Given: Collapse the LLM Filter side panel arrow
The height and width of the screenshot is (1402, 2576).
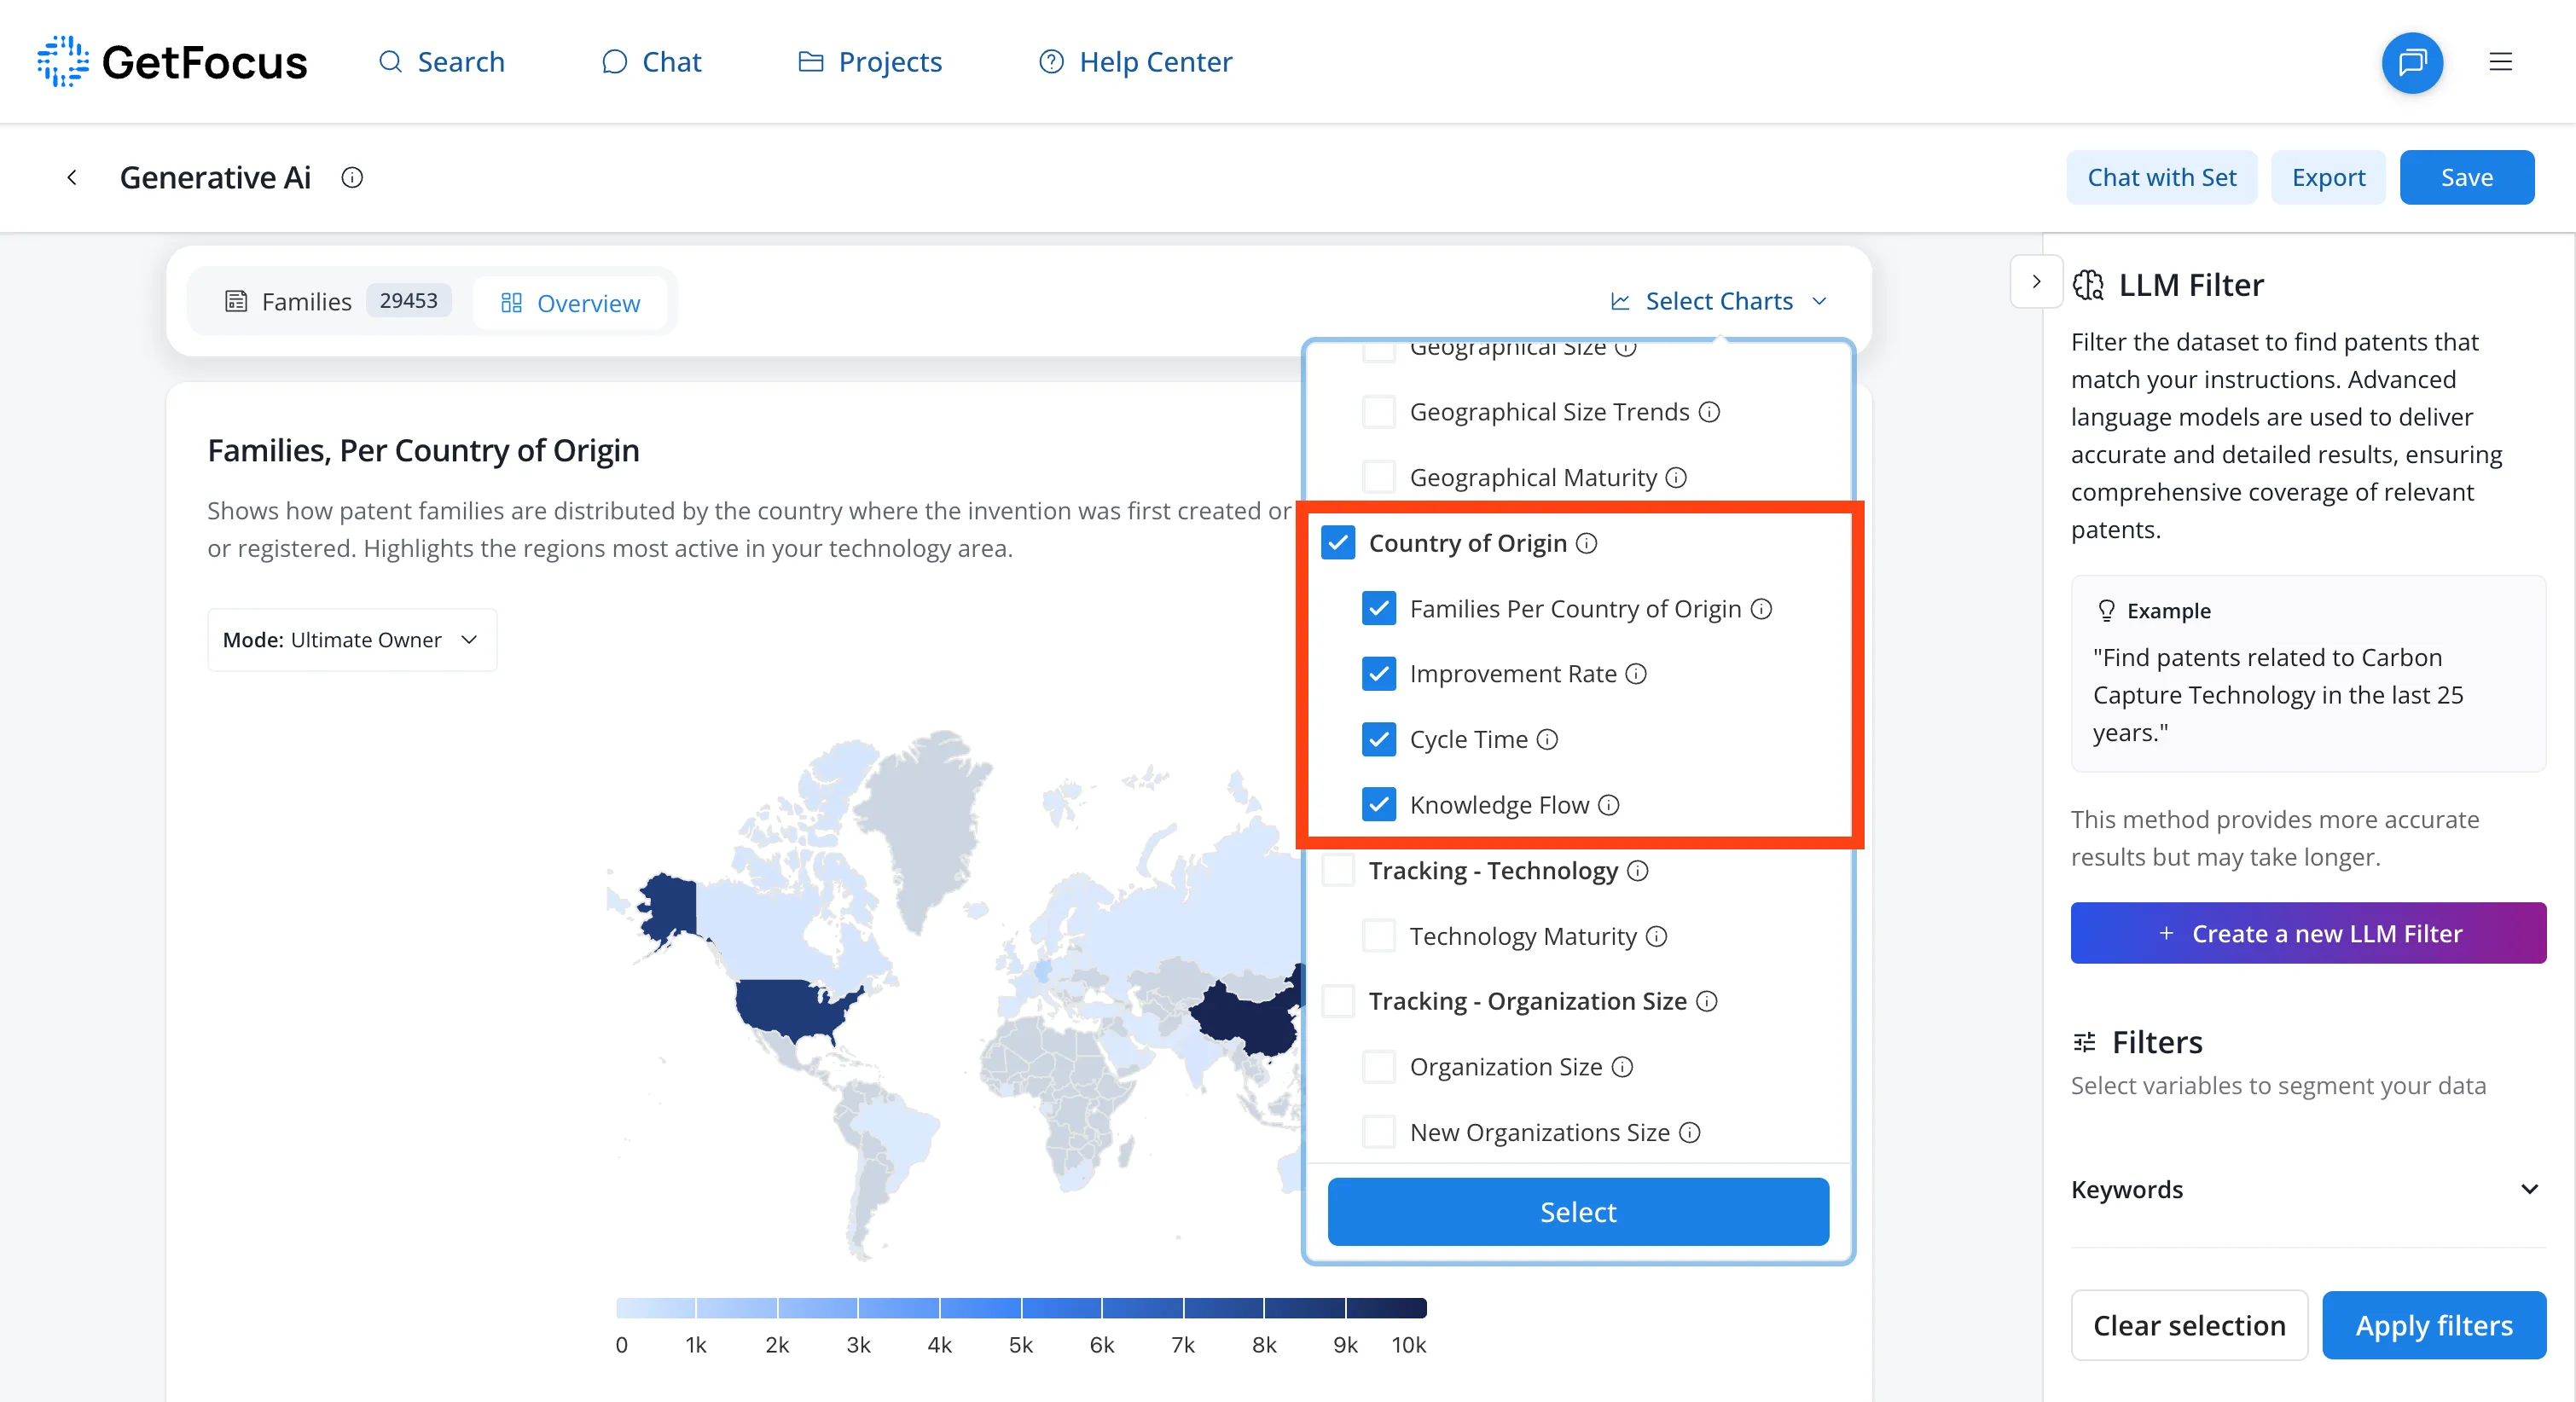Looking at the screenshot, I should [2036, 282].
